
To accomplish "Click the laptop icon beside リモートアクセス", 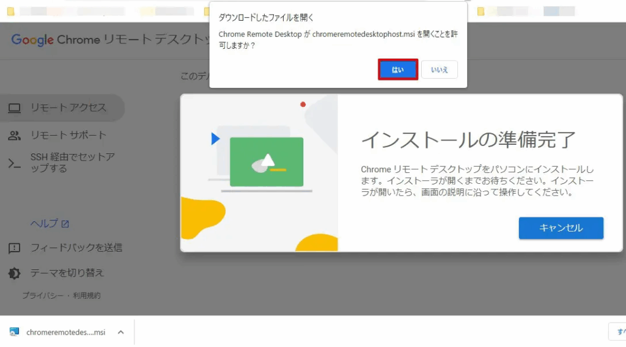I will pos(14,108).
